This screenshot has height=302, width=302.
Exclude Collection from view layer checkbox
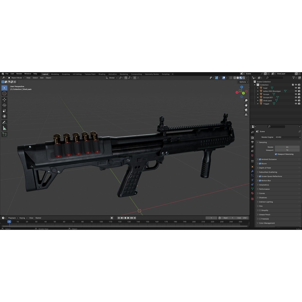(293, 85)
